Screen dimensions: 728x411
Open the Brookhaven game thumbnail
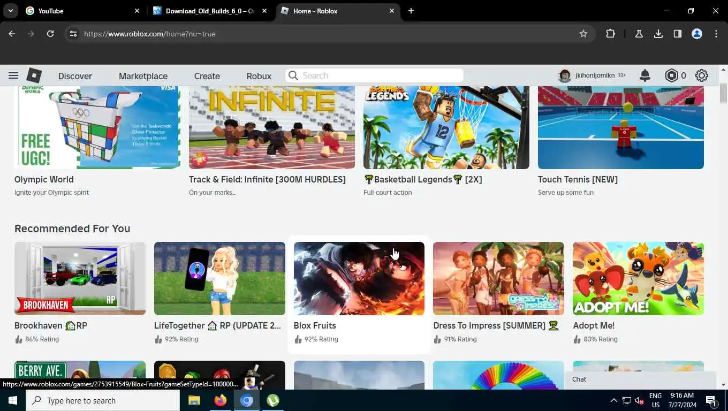pos(80,278)
